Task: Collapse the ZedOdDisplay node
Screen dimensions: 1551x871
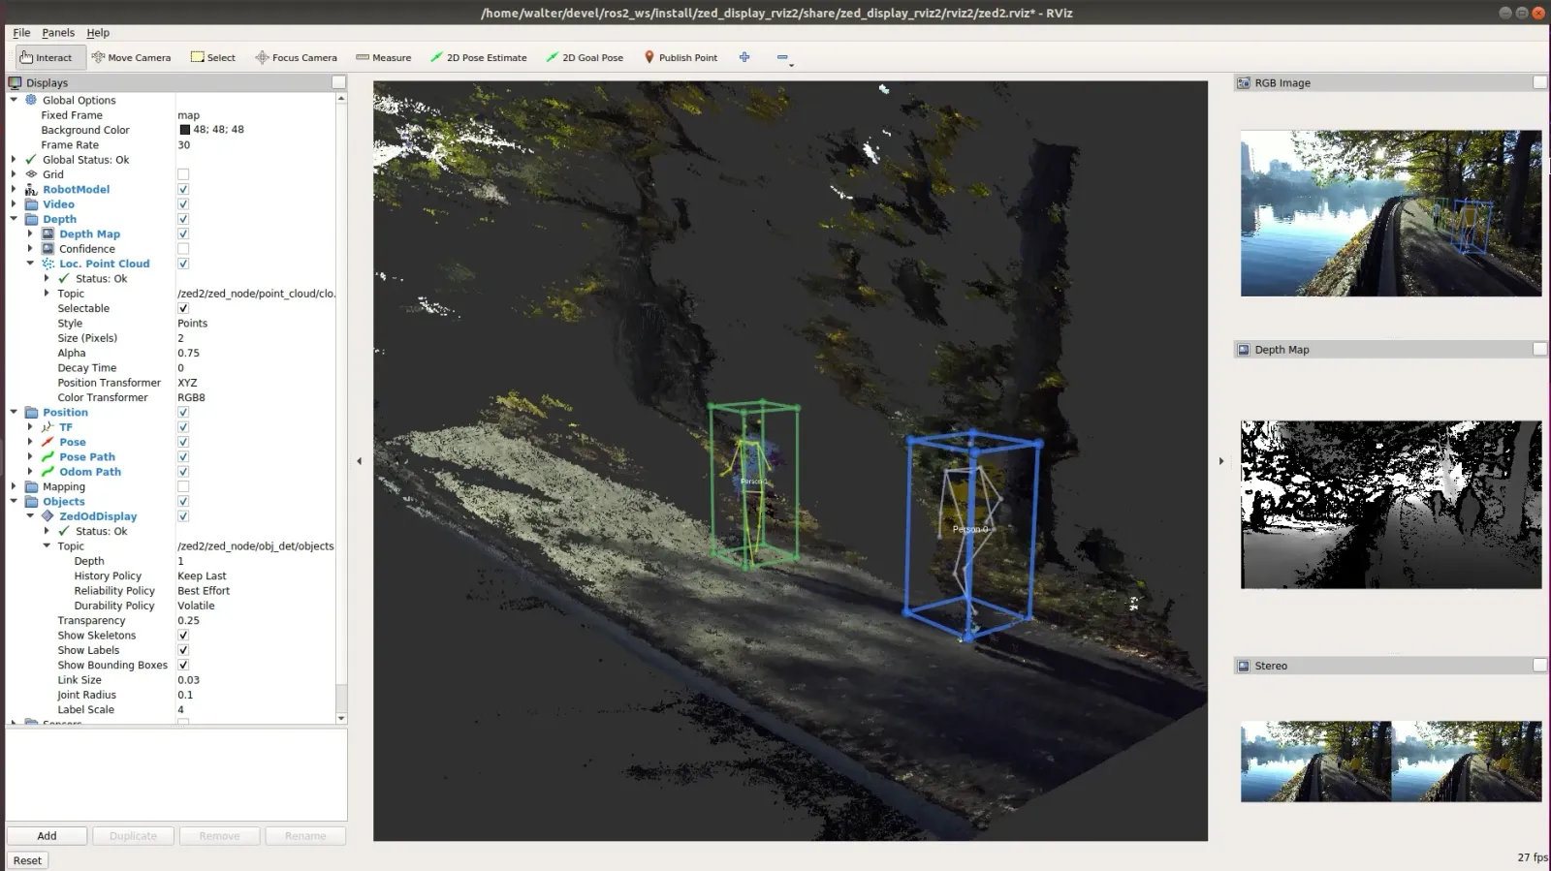Action: pos(30,516)
